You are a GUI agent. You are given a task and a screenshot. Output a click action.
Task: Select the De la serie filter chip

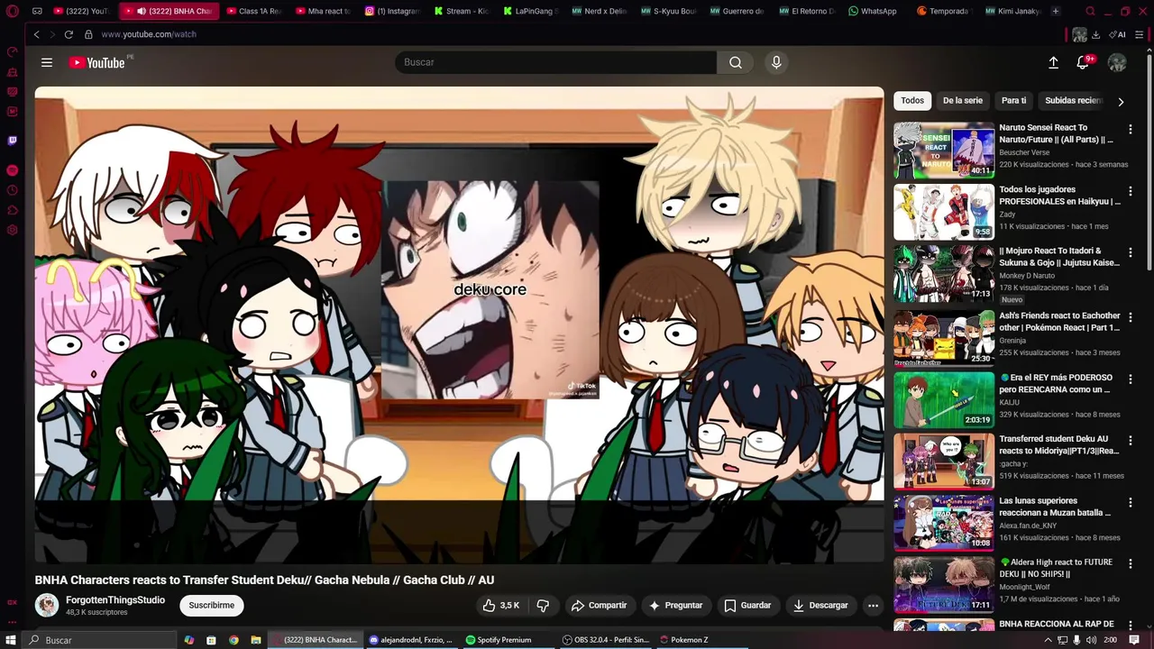click(x=963, y=101)
